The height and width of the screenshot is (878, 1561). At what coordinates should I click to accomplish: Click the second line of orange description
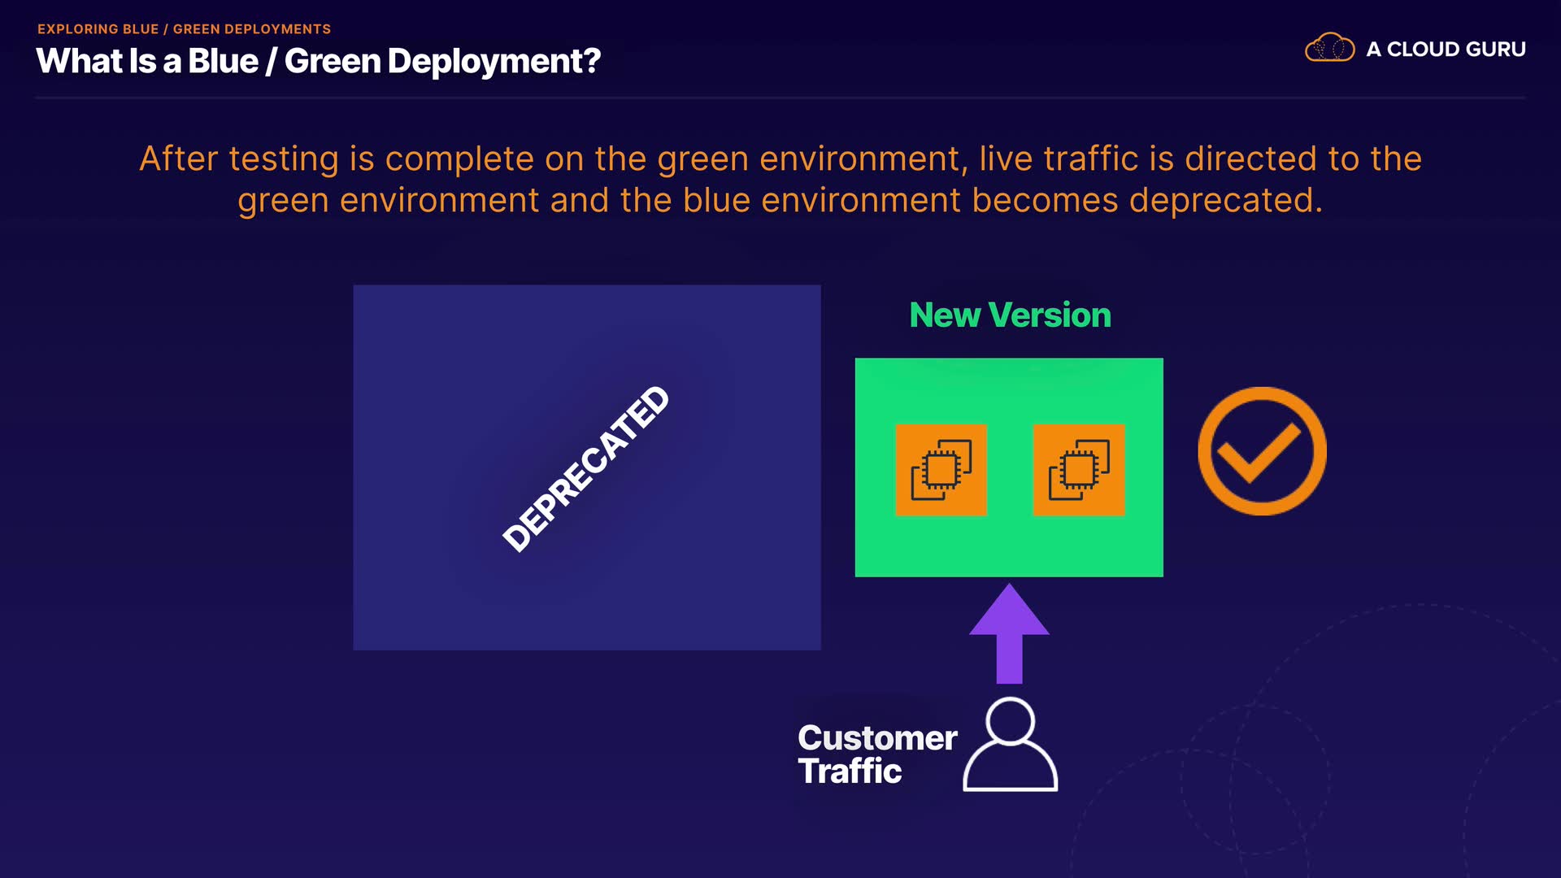780,201
